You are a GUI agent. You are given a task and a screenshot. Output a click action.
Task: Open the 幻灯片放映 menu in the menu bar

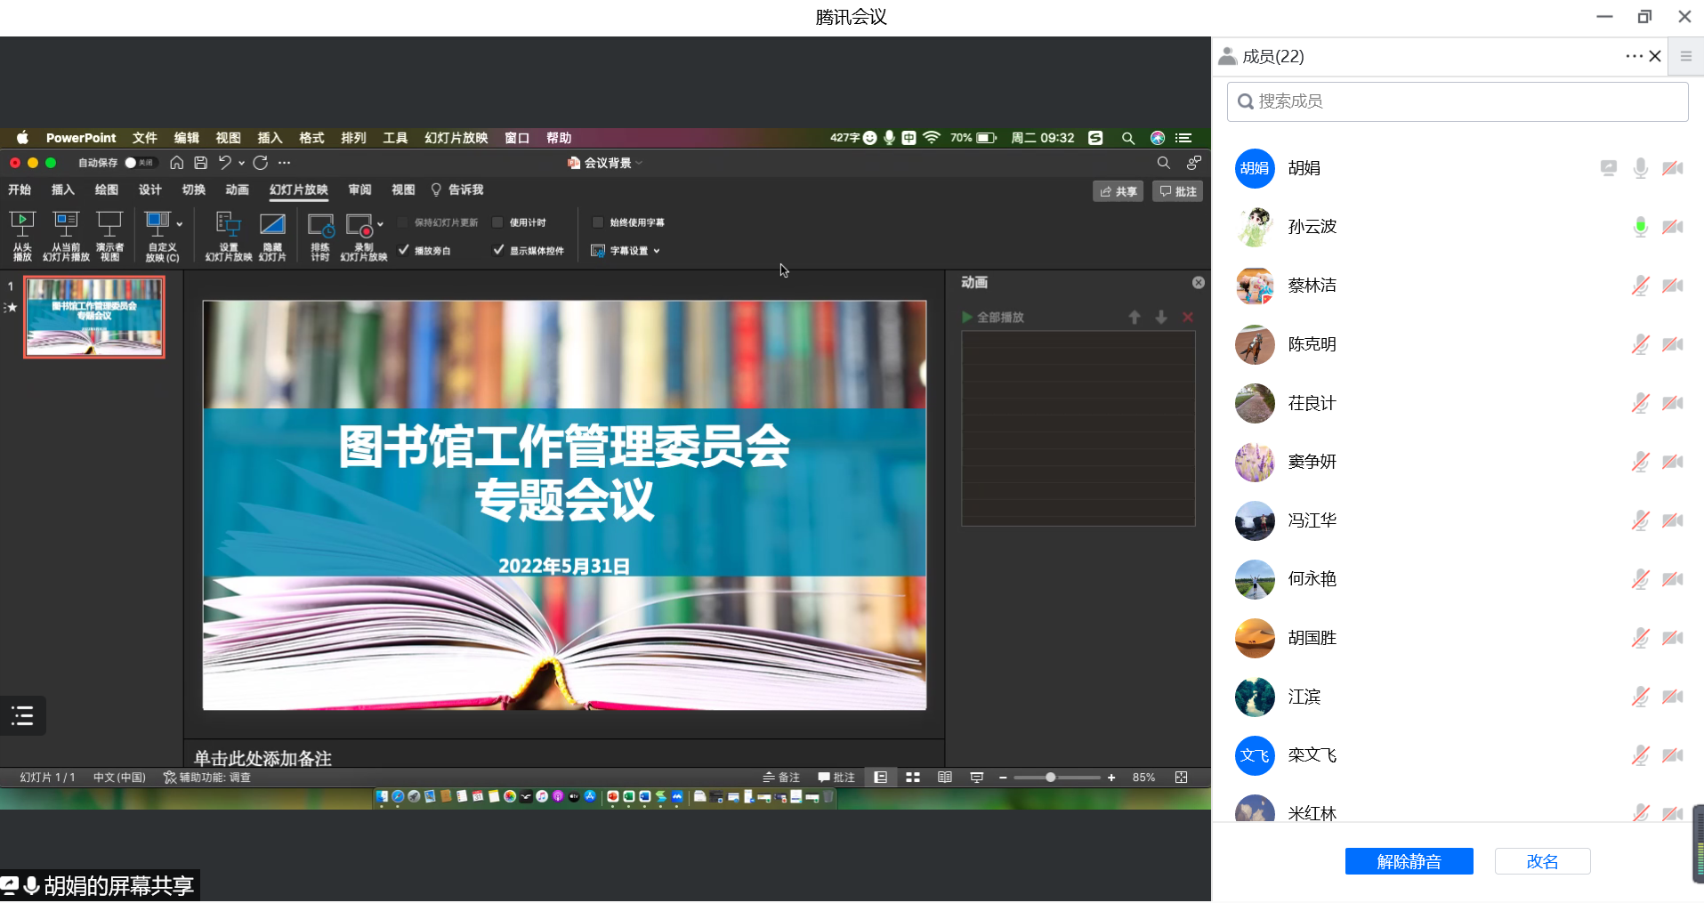[x=456, y=138]
